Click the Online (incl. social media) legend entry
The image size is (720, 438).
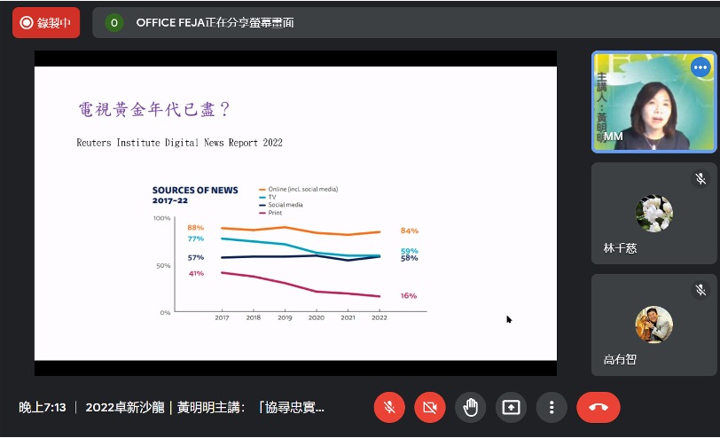pos(299,189)
